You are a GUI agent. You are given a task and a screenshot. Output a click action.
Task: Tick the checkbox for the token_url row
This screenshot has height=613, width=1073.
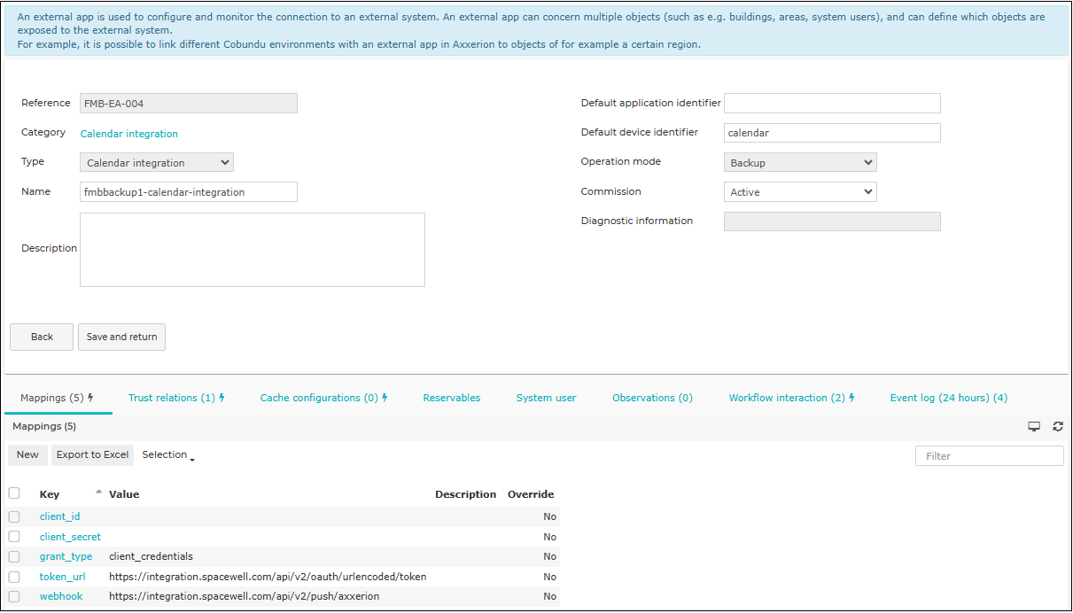click(14, 577)
